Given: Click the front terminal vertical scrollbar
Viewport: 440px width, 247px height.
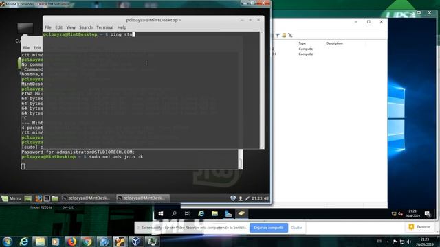Looking at the screenshot, I should 262,90.
